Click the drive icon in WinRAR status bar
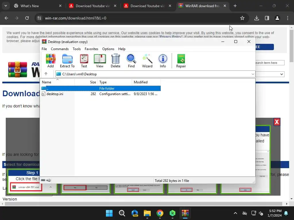Screen dimensions: 294x220 coord(43,180)
